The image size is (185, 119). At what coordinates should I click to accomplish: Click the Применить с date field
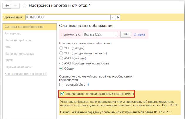click(98, 34)
